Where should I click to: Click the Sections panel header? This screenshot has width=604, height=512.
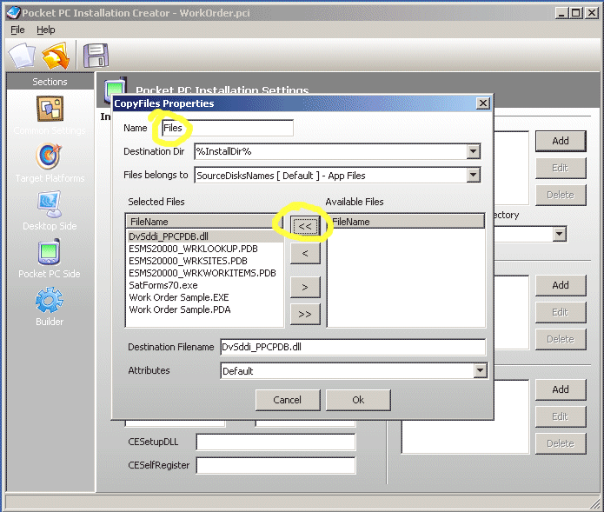coord(50,82)
